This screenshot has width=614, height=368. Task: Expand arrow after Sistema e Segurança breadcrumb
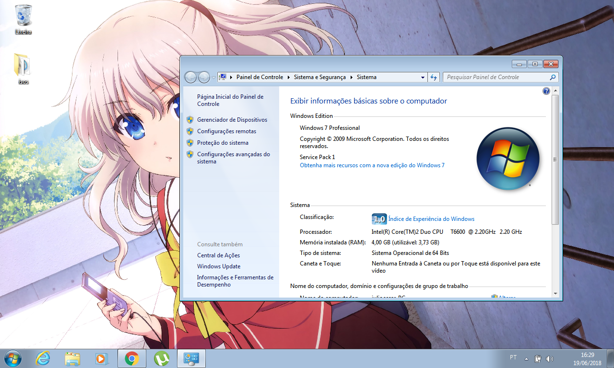(351, 77)
